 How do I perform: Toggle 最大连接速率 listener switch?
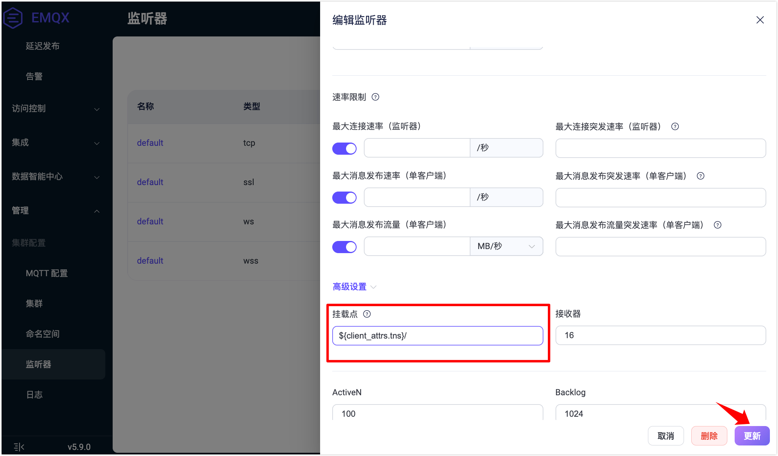(344, 149)
